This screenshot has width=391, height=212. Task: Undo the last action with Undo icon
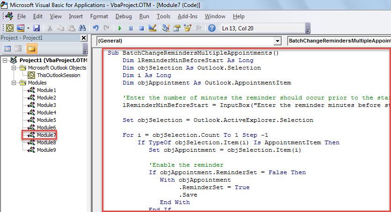[95, 28]
